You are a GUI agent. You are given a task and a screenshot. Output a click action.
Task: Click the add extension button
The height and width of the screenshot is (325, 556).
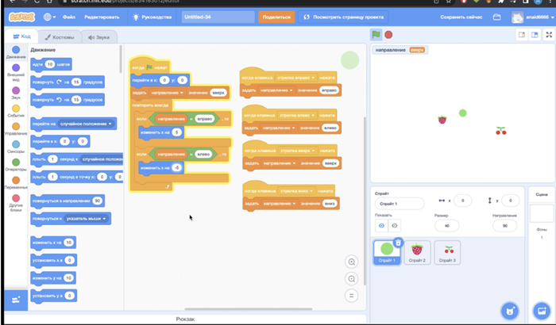click(x=15, y=301)
